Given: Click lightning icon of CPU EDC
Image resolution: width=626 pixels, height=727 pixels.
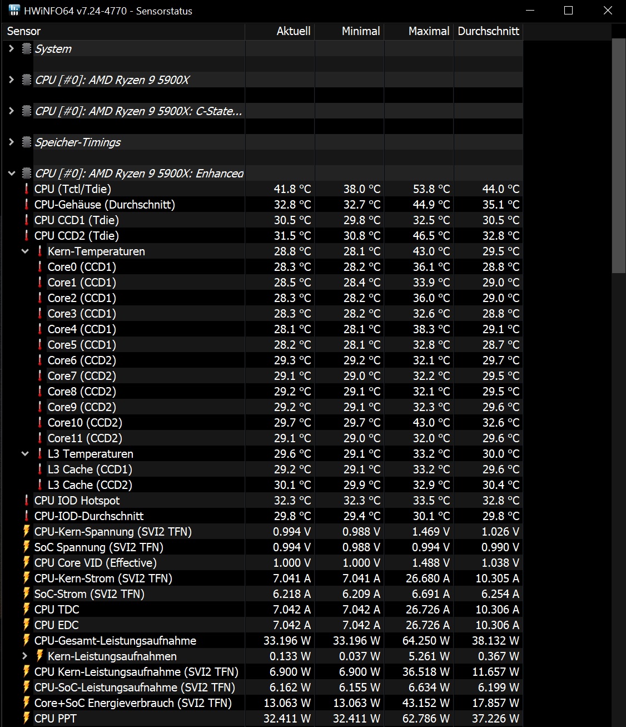Looking at the screenshot, I should [26, 624].
